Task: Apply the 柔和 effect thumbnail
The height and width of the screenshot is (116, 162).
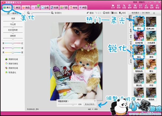Action: pyautogui.click(x=151, y=52)
